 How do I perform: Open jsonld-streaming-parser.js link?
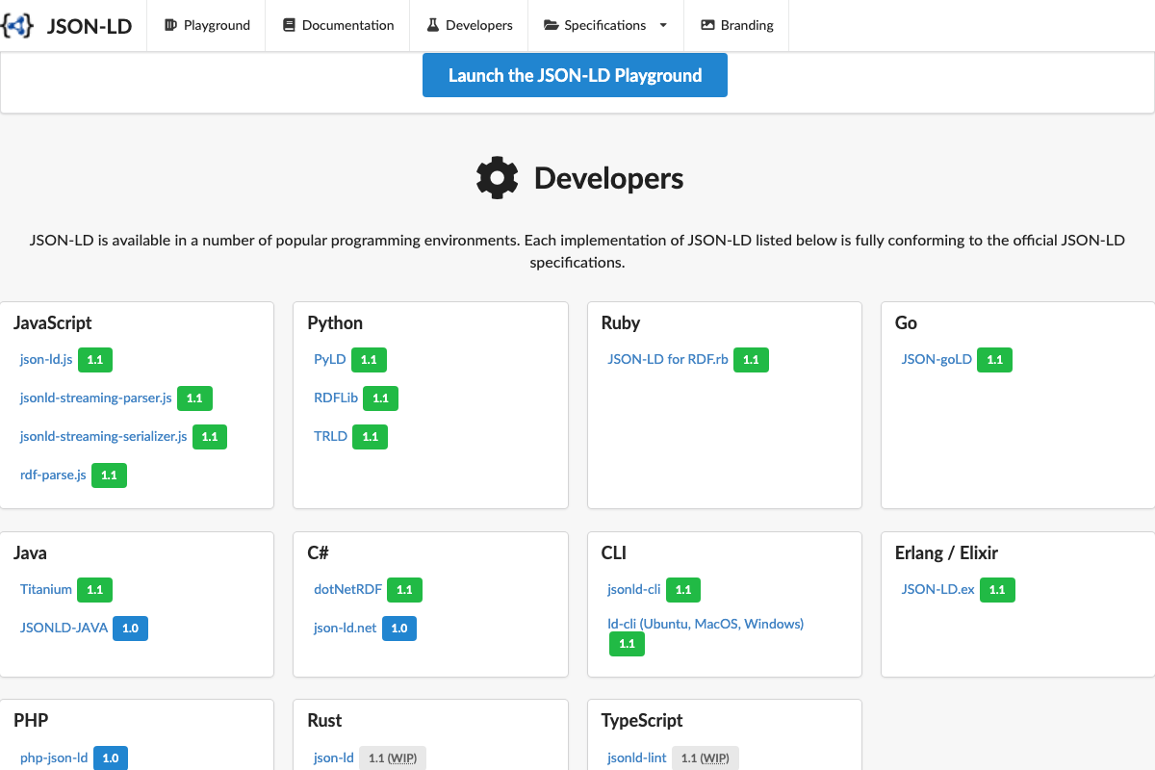tap(95, 398)
